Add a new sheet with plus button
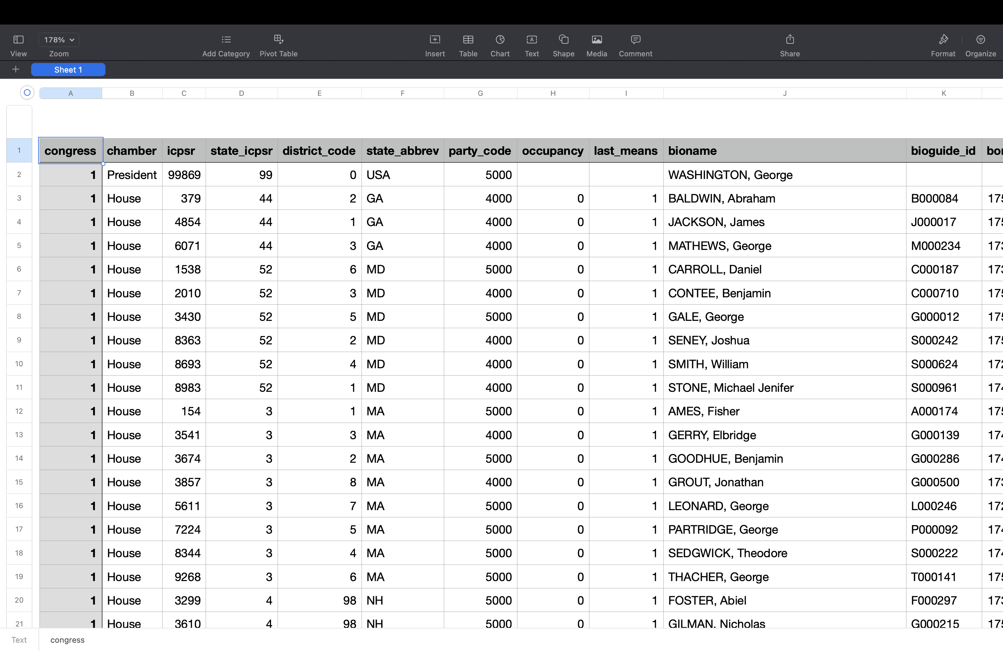Image resolution: width=1003 pixels, height=651 pixels. pyautogui.click(x=16, y=70)
